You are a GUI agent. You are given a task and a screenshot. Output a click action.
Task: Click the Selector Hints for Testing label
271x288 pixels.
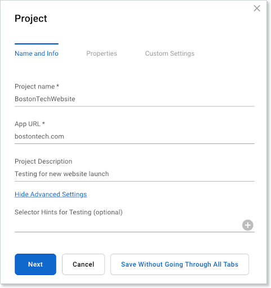69,212
